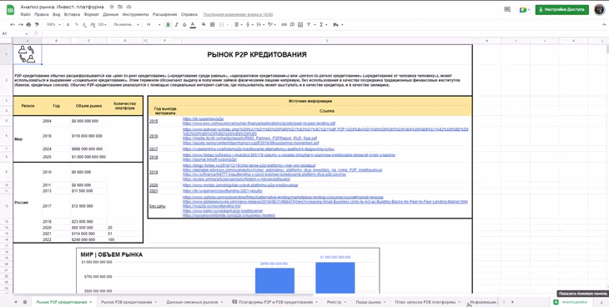Screen dimensions: 609x307
Task: Select the paint format tool
Action: [37, 24]
